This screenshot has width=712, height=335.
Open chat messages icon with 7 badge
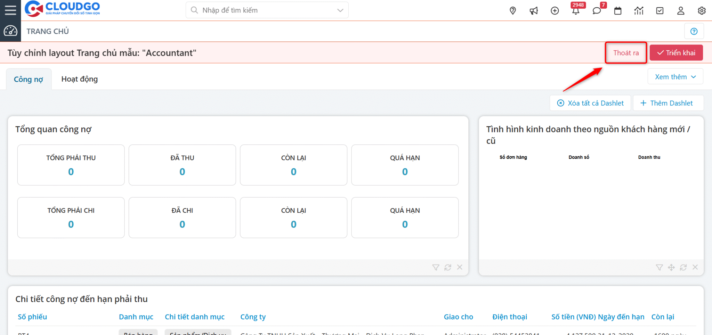click(597, 10)
